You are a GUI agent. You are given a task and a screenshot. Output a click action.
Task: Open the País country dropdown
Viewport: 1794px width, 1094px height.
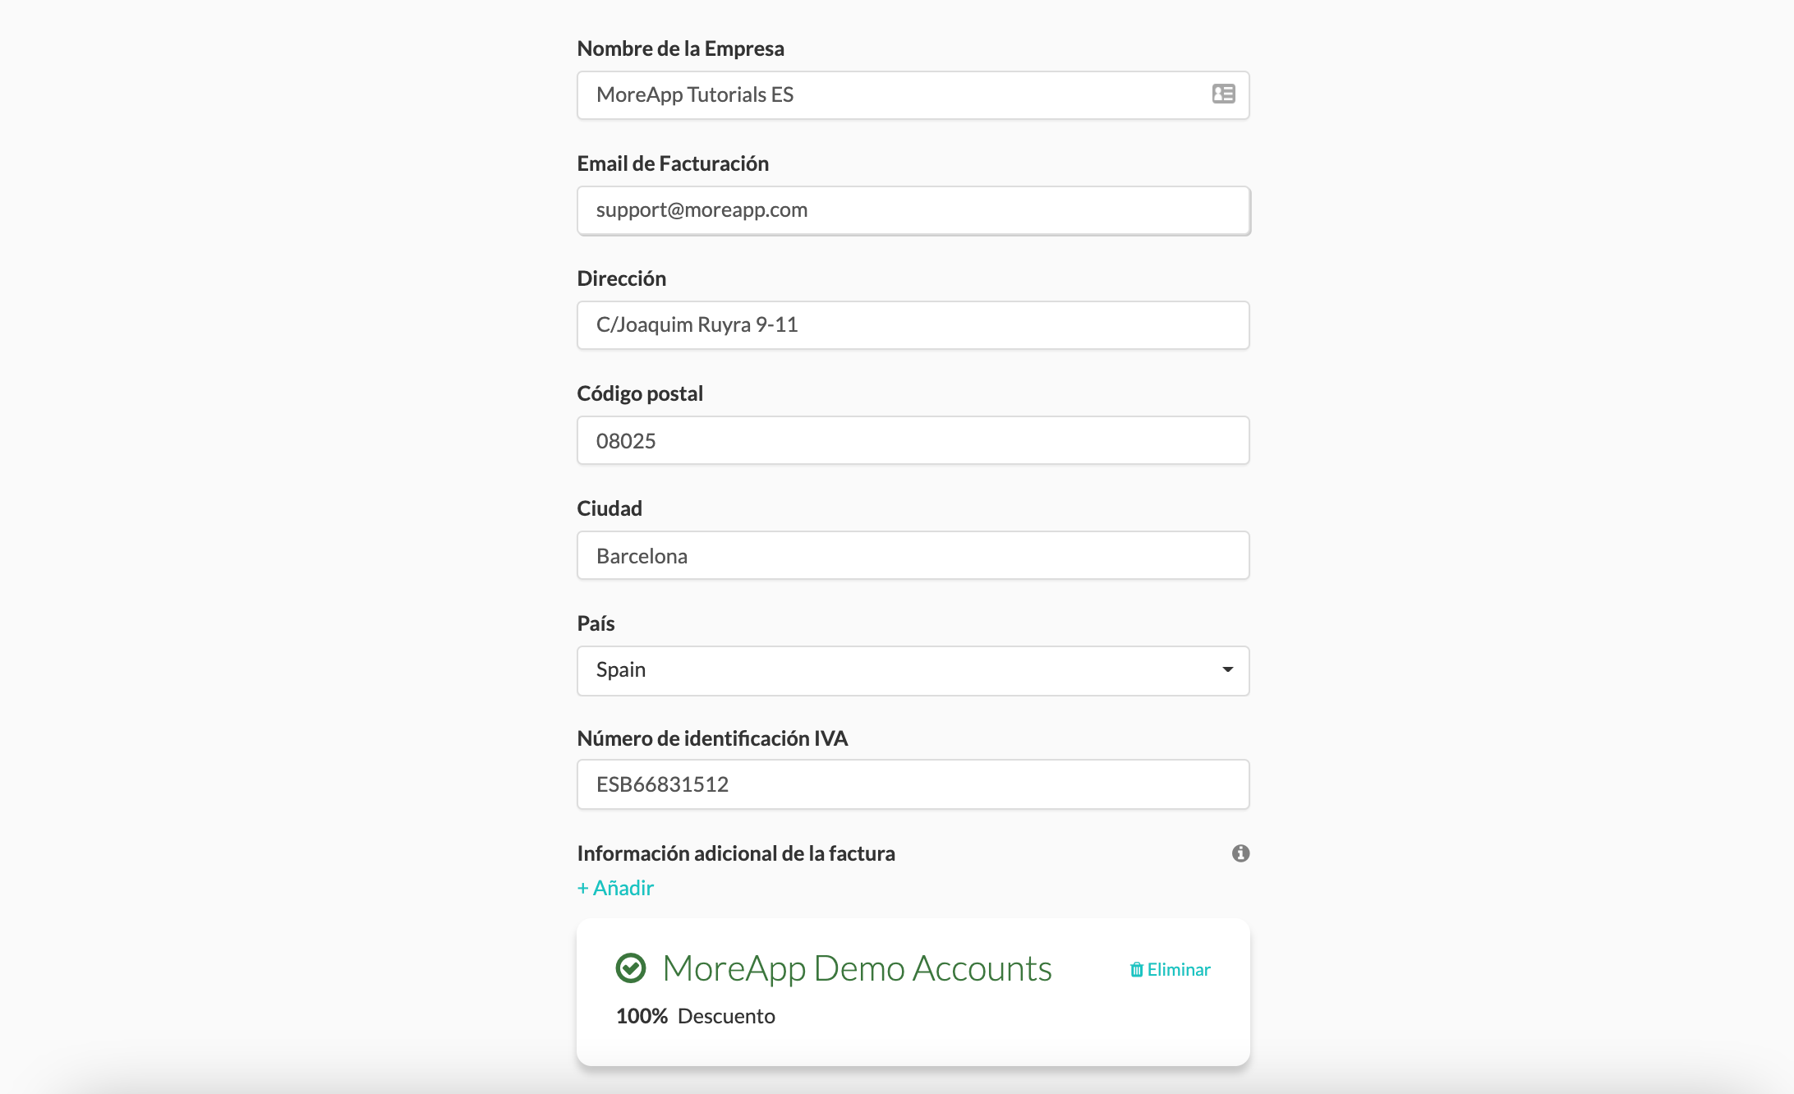(x=913, y=670)
